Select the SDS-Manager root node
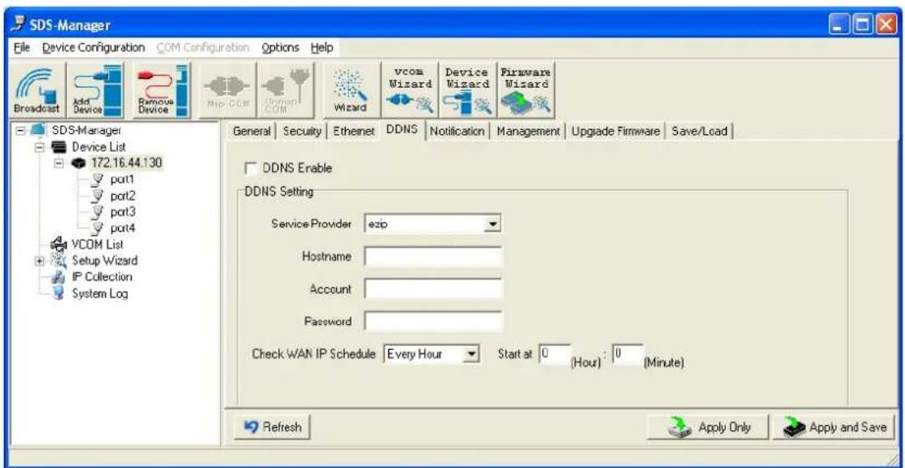 point(86,131)
